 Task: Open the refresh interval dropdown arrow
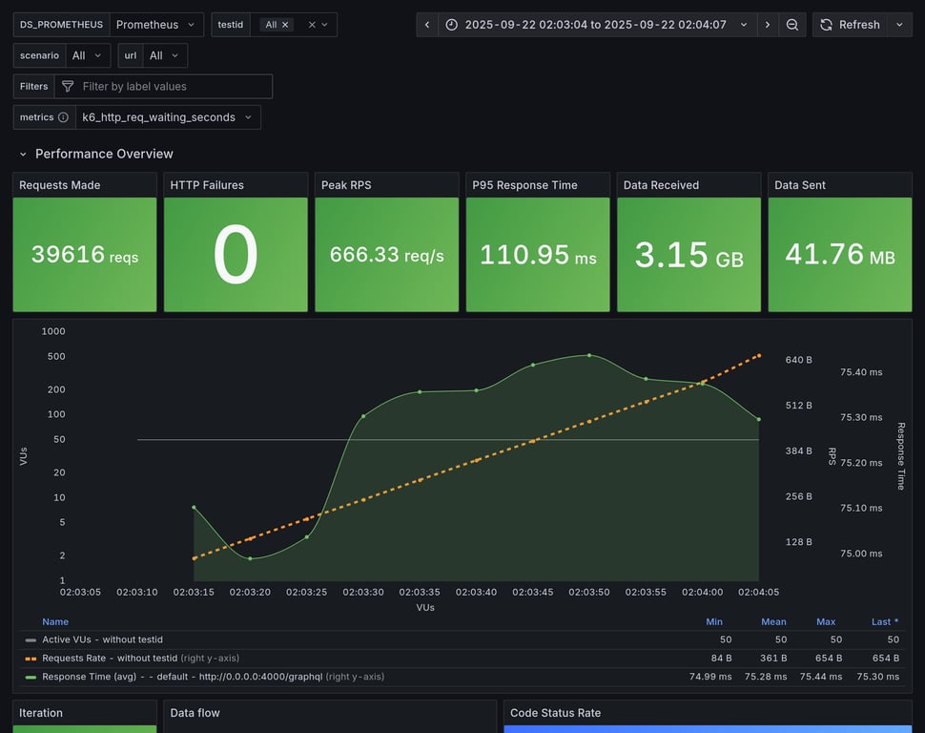click(899, 25)
